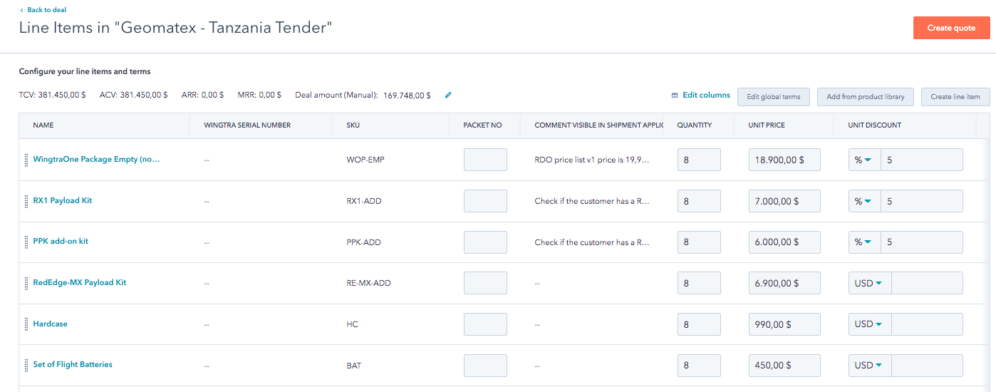This screenshot has height=392, width=996.
Task: Click the Edit columns table icon
Action: point(675,96)
